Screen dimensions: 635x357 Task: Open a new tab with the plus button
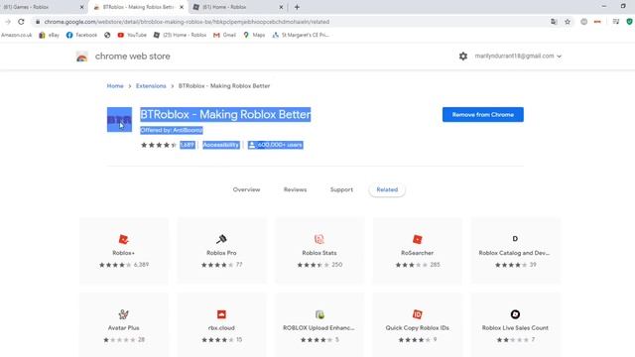(x=297, y=7)
